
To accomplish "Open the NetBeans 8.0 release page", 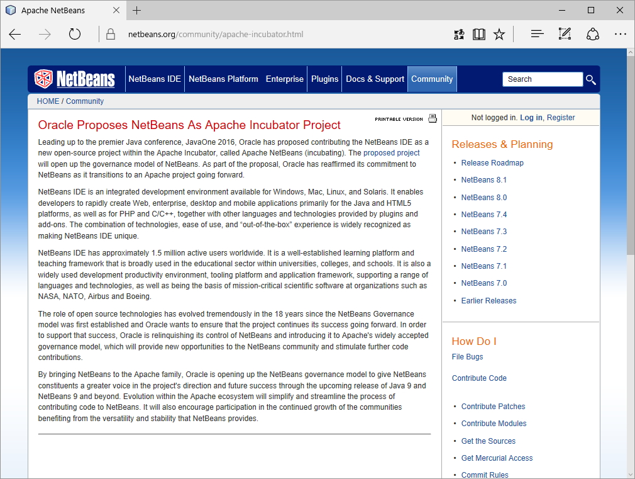I will 483,197.
